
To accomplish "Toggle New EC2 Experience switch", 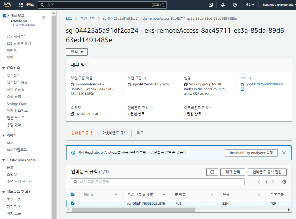I will [6, 16].
